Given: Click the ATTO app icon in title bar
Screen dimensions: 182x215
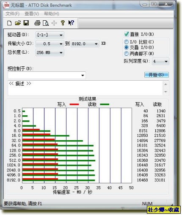Looking at the screenshot, I should click(6, 5).
